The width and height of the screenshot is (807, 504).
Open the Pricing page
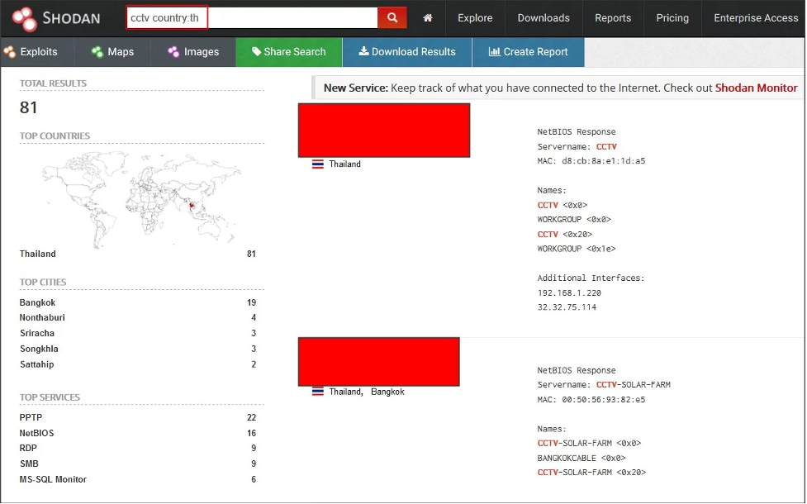tap(672, 18)
